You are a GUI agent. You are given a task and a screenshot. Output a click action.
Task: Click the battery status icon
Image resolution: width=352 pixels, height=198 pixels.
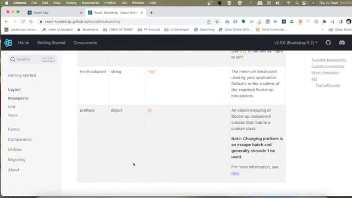(x=278, y=3)
